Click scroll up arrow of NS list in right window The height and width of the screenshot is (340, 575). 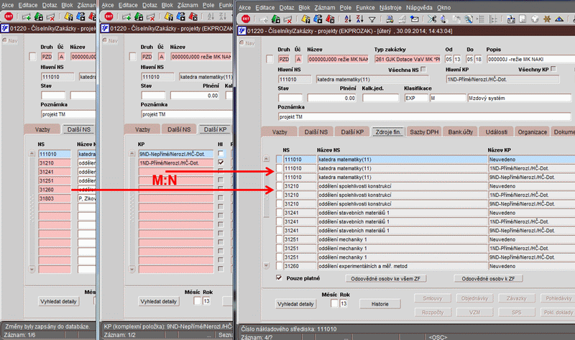(x=266, y=159)
